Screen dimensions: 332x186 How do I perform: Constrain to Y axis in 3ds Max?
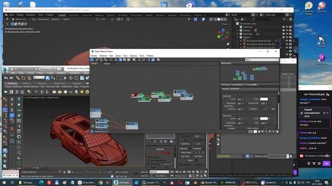pyautogui.click(x=12, y=104)
